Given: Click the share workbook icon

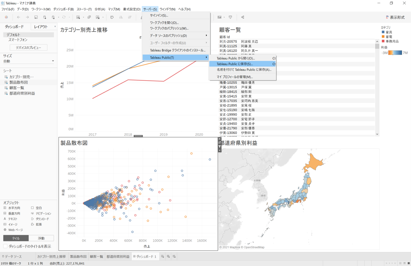Looking at the screenshot, I should click(243, 17).
